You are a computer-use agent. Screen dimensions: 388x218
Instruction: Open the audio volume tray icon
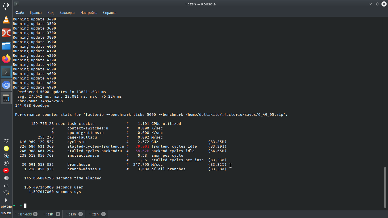[x=6, y=178]
